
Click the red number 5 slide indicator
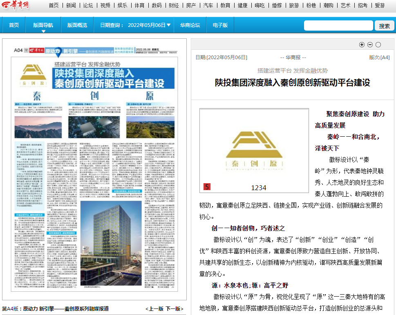tap(207, 187)
